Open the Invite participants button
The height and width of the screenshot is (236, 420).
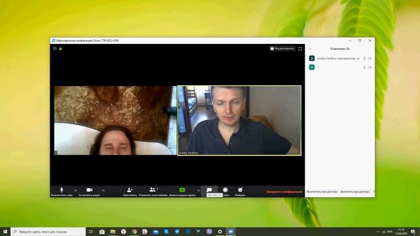coord(130,191)
